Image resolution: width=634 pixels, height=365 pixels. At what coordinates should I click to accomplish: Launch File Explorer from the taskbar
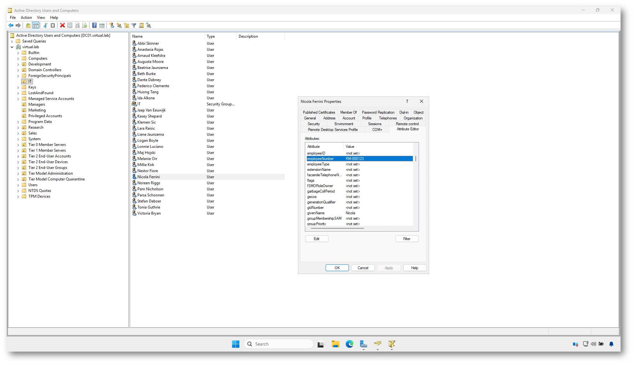335,344
